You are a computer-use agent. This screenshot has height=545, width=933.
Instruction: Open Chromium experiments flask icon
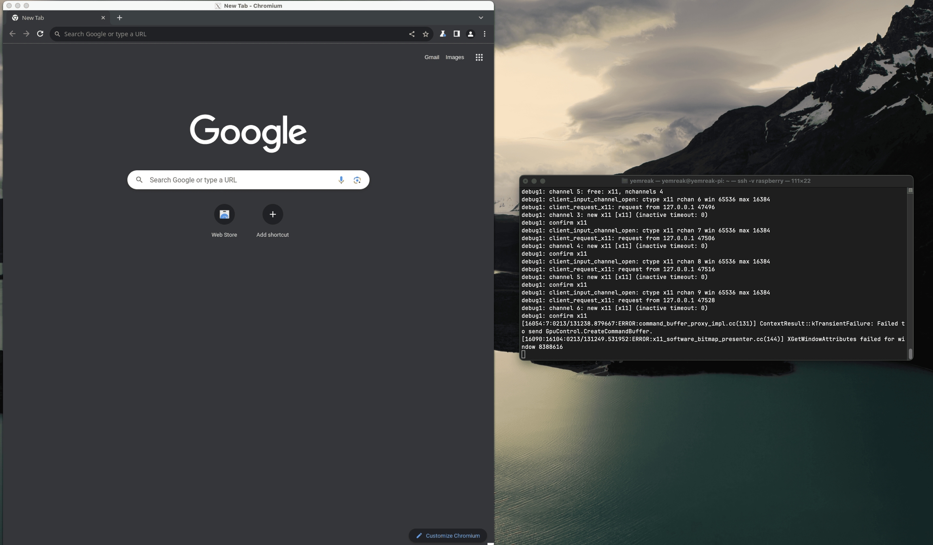pos(443,34)
